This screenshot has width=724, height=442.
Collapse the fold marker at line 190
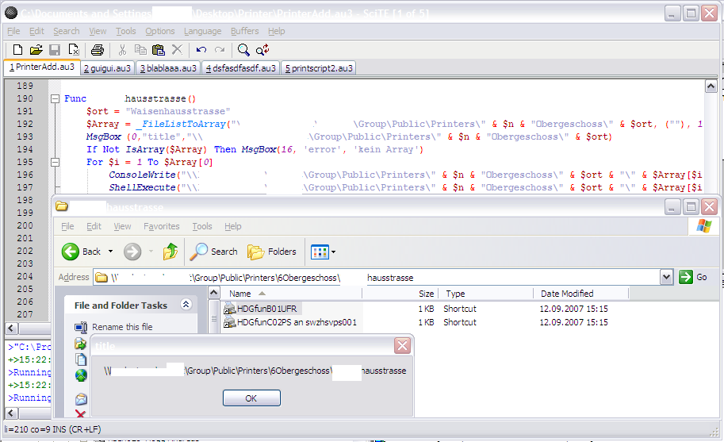[56, 99]
